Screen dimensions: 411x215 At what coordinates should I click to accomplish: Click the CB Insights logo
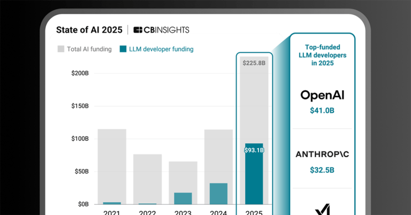[161, 30]
